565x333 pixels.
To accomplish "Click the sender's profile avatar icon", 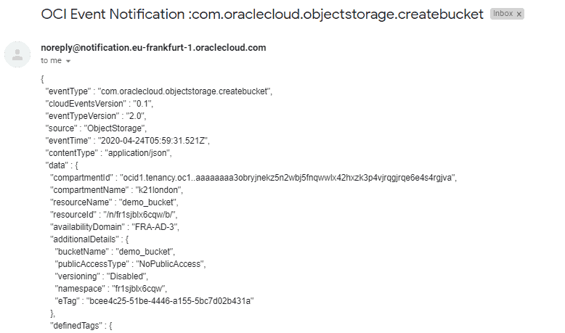I will point(17,54).
